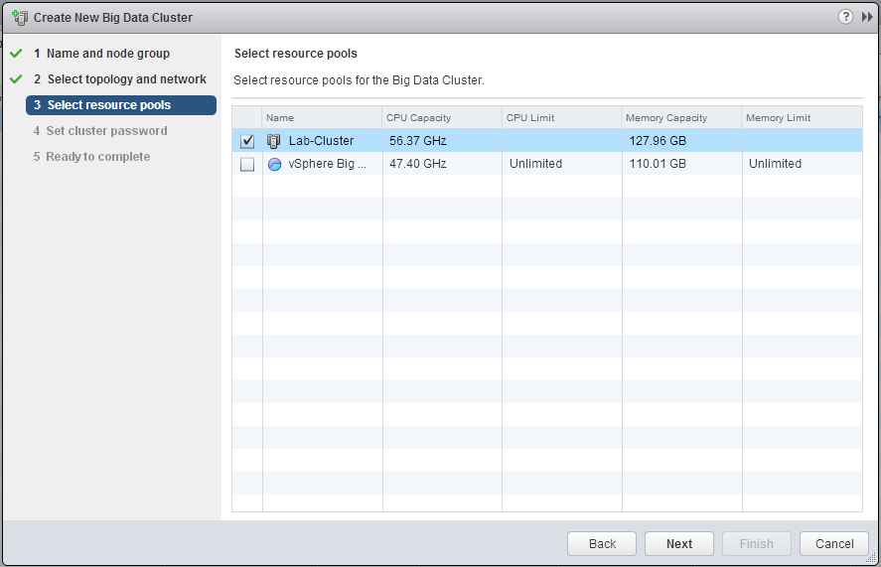Image resolution: width=881 pixels, height=567 pixels.
Task: Click the Finish button
Action: point(756,543)
